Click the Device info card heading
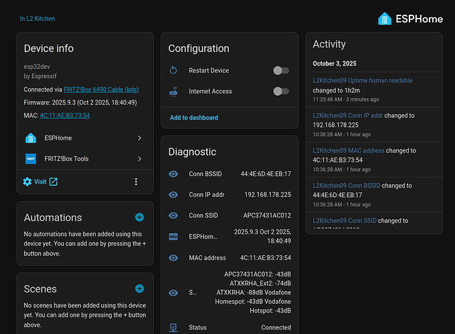Screen dimensions: 455x334 (49, 48)
